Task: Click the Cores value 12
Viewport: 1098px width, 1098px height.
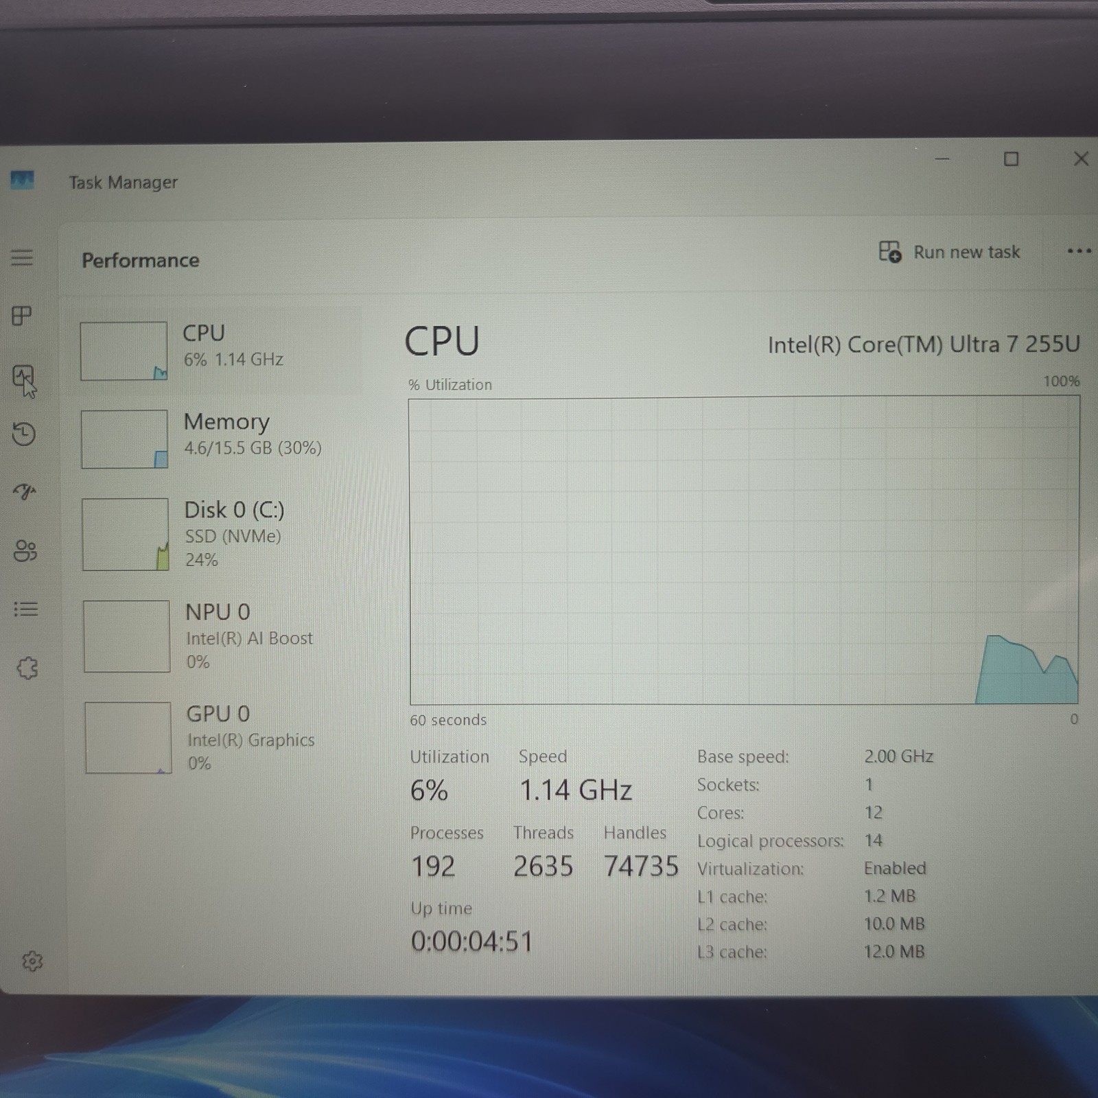Action: [x=874, y=813]
